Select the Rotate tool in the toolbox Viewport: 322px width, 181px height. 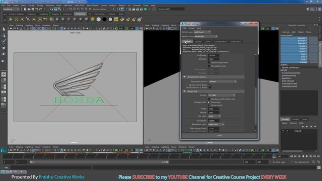click(4, 54)
